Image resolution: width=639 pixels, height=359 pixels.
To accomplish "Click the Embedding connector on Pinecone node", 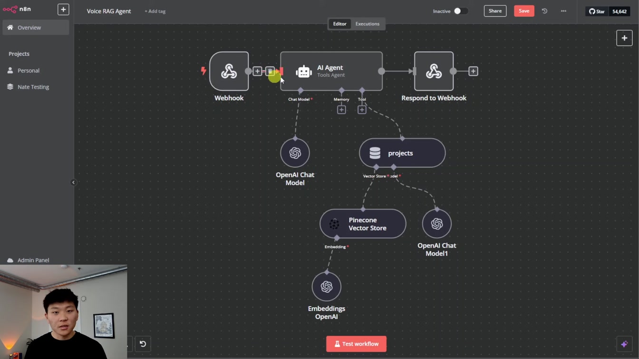I will click(337, 238).
